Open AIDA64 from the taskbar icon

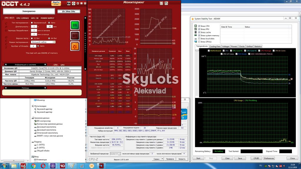[x=23, y=166]
